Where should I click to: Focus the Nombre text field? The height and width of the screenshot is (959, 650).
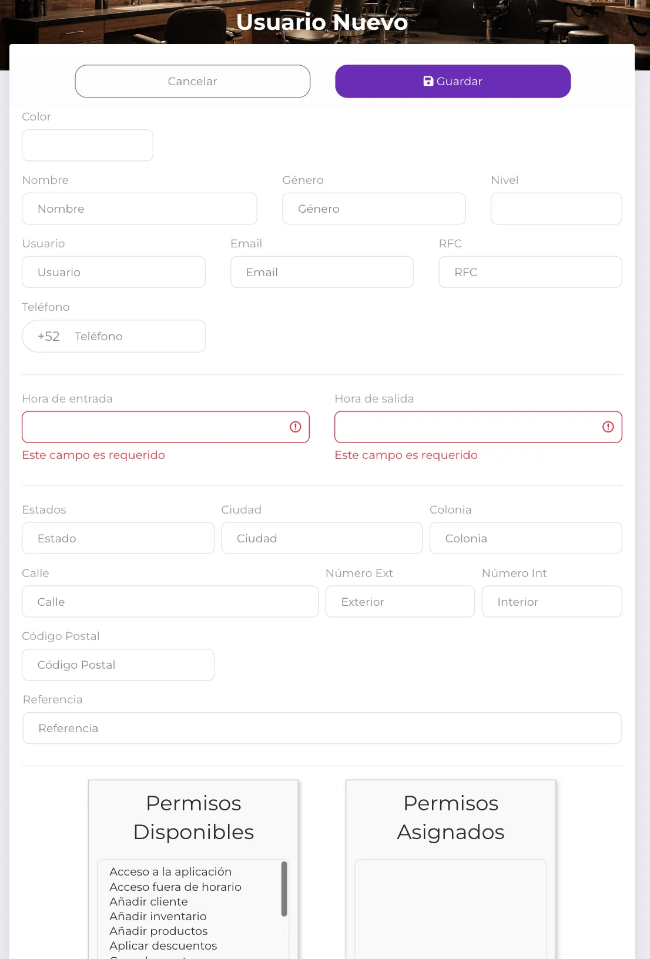[x=139, y=209]
